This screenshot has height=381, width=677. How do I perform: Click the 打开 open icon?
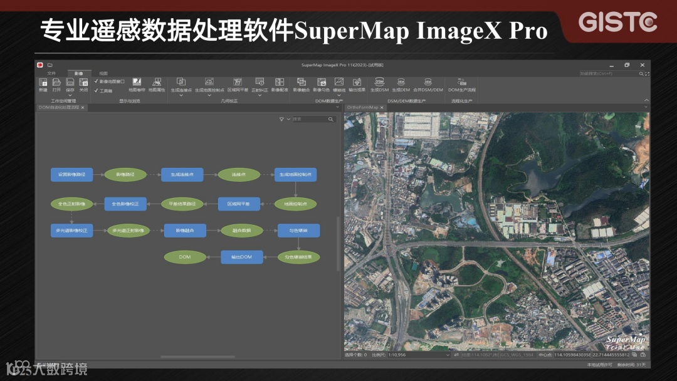[56, 82]
